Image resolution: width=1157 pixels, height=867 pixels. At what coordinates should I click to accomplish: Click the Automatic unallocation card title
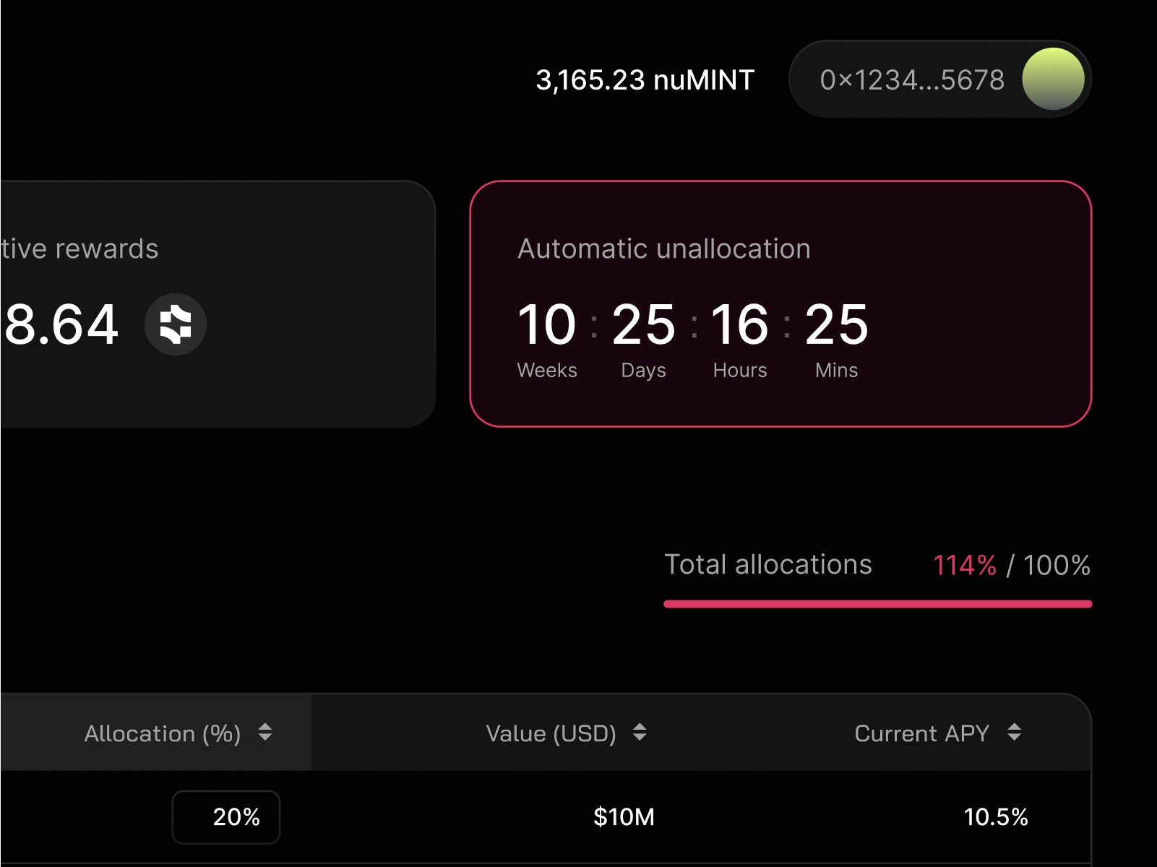point(663,249)
